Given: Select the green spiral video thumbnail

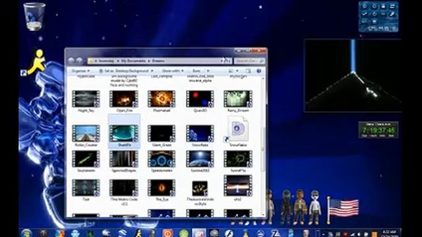Looking at the screenshot, I should [x=238, y=159].
